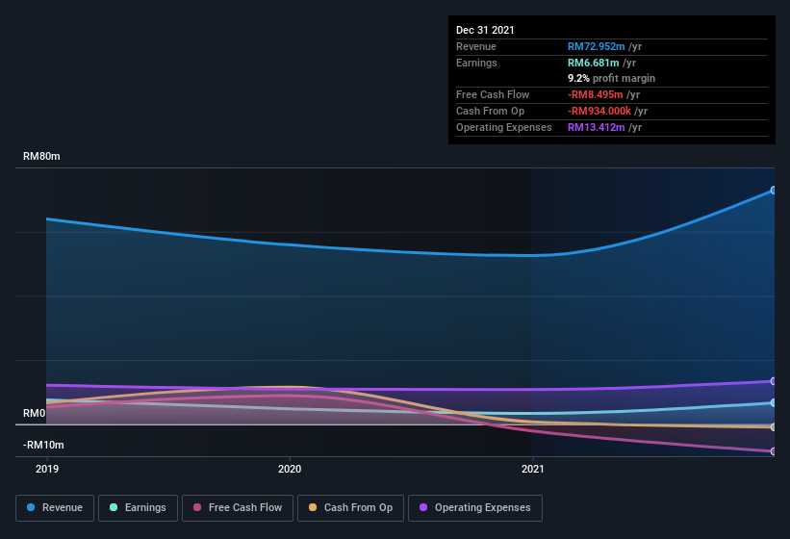
Task: Click the Dec 31 2021 tooltip date
Action: tap(485, 30)
